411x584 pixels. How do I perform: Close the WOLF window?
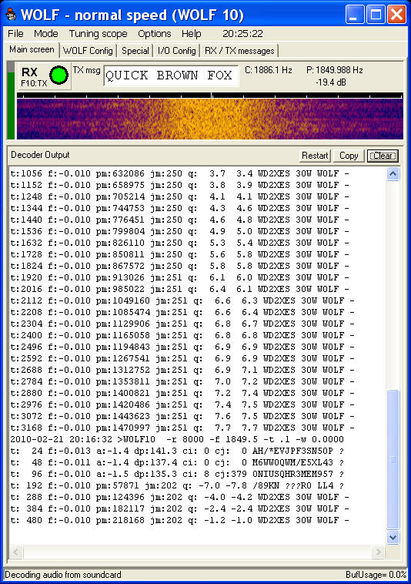pyautogui.click(x=396, y=15)
